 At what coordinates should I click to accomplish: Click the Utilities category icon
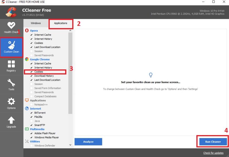[x=27, y=141]
